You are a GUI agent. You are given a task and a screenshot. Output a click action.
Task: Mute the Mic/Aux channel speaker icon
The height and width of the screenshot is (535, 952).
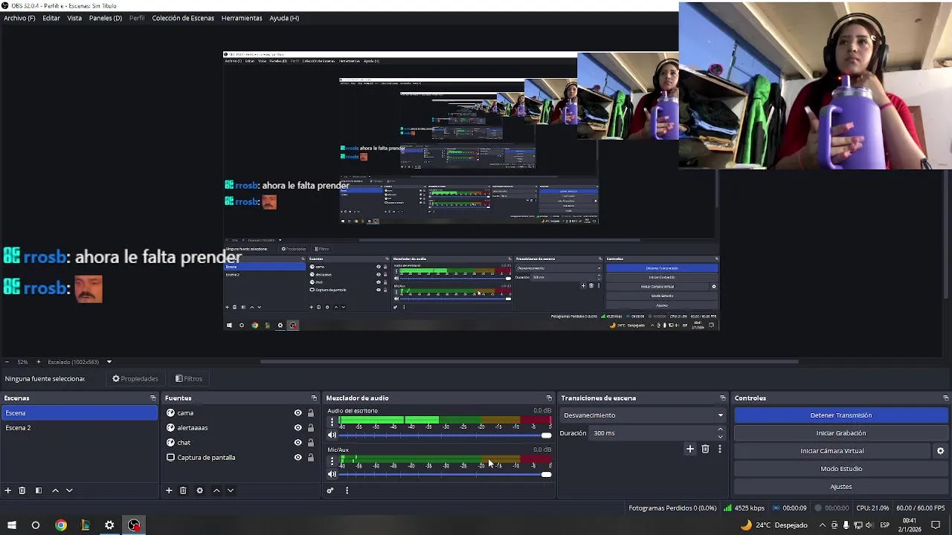tap(332, 474)
